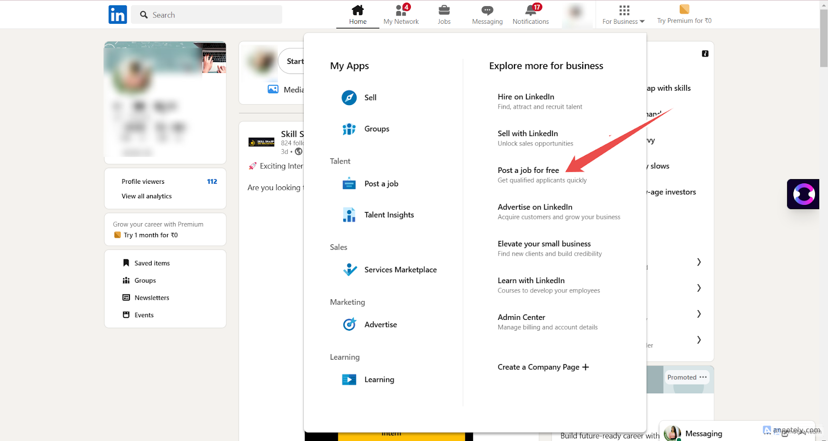Click Sell with LinkedIn link
Viewport: 828px width, 441px height.
(x=528, y=134)
